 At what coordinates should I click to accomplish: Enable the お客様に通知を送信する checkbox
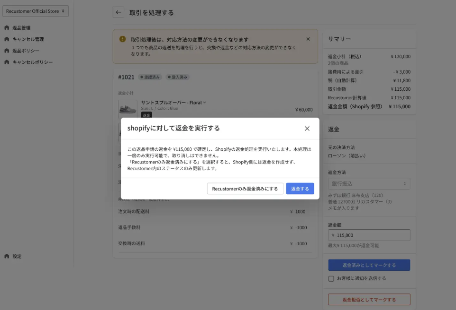click(330, 278)
